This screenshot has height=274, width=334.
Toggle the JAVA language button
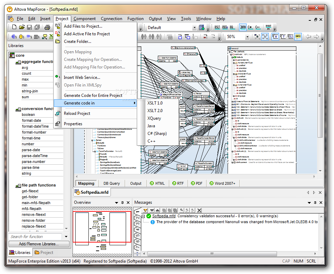point(243,27)
